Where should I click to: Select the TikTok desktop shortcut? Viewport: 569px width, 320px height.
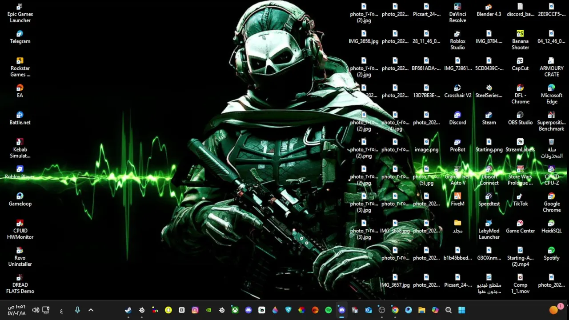(x=520, y=200)
